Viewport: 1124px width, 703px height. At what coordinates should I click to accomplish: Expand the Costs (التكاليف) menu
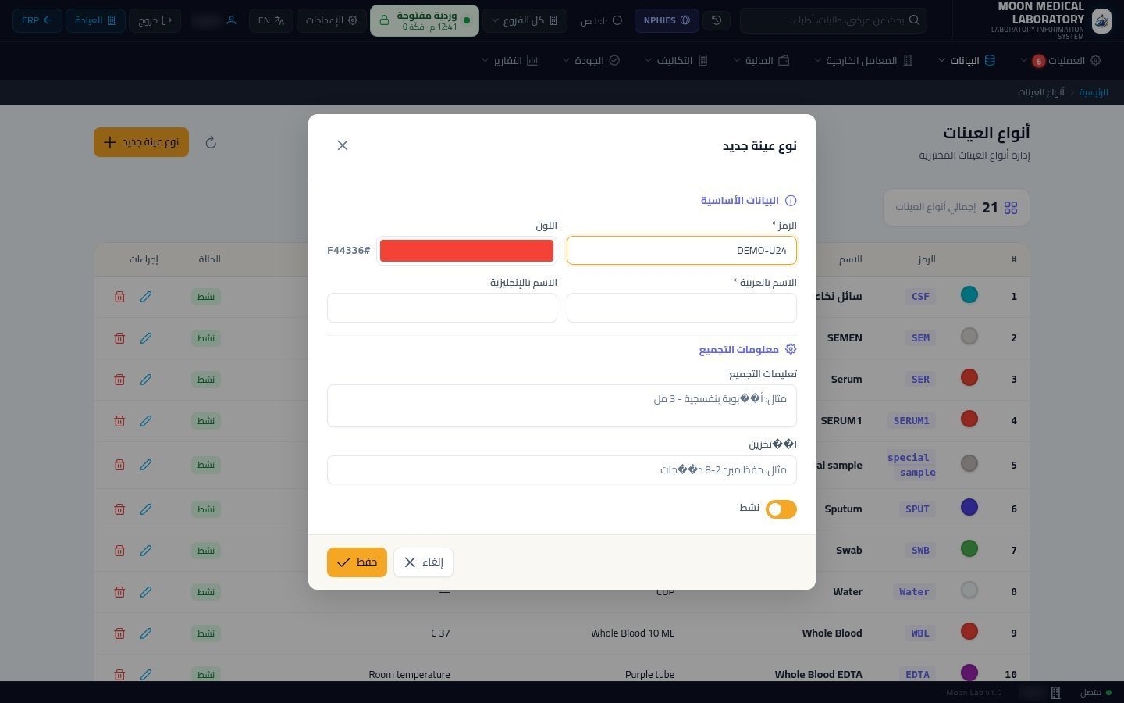(676, 60)
